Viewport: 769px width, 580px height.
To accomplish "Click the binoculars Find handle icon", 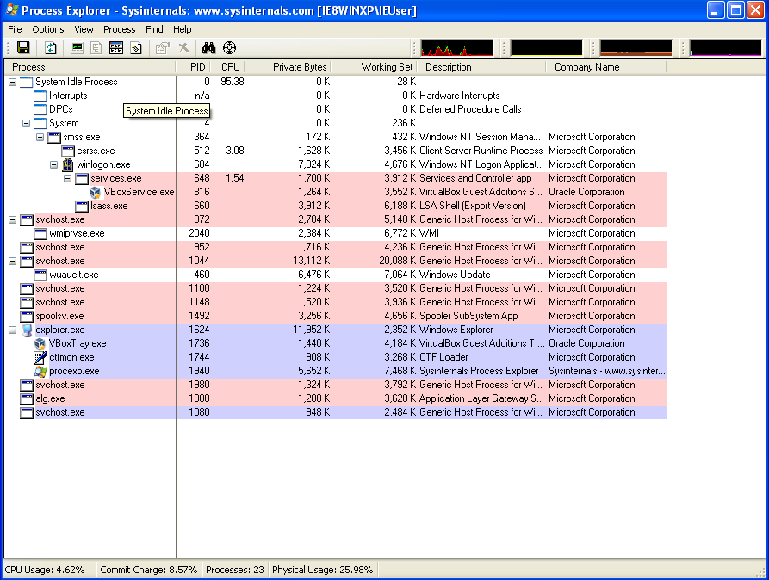I will pyautogui.click(x=209, y=47).
